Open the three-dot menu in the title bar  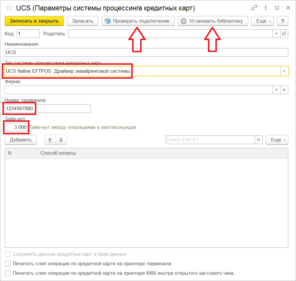click(x=266, y=8)
